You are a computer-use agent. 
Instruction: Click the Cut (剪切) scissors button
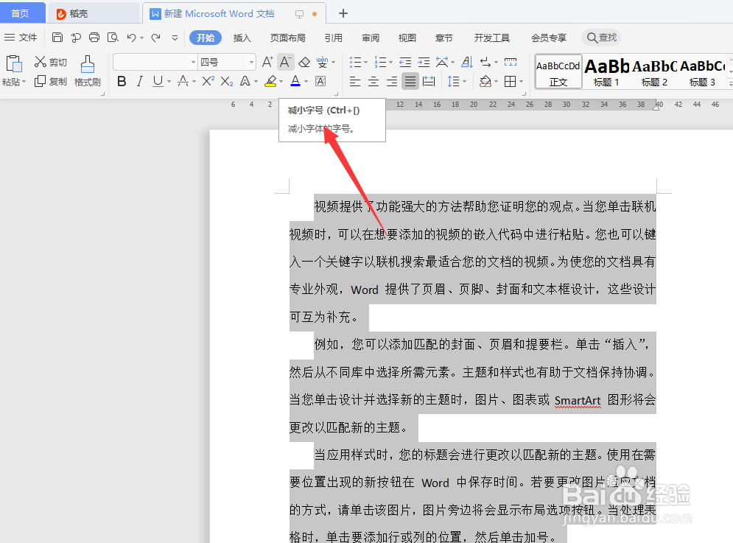click(51, 62)
